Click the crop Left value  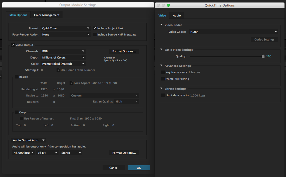pyautogui.click(x=52, y=125)
